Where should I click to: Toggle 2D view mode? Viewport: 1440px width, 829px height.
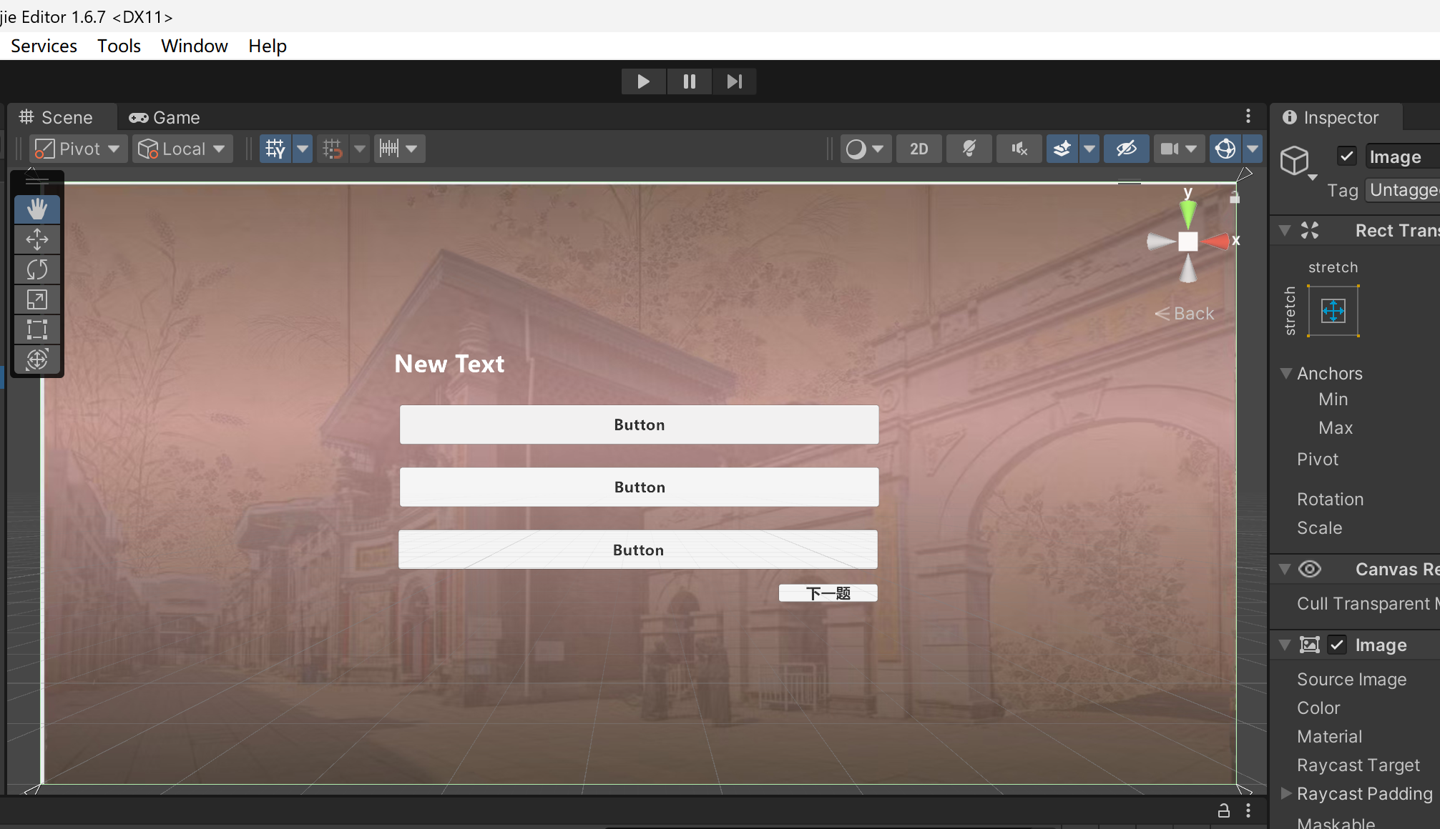tap(919, 149)
